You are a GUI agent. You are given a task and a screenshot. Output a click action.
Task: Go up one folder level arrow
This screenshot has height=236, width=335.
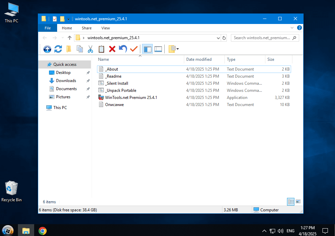(x=69, y=38)
